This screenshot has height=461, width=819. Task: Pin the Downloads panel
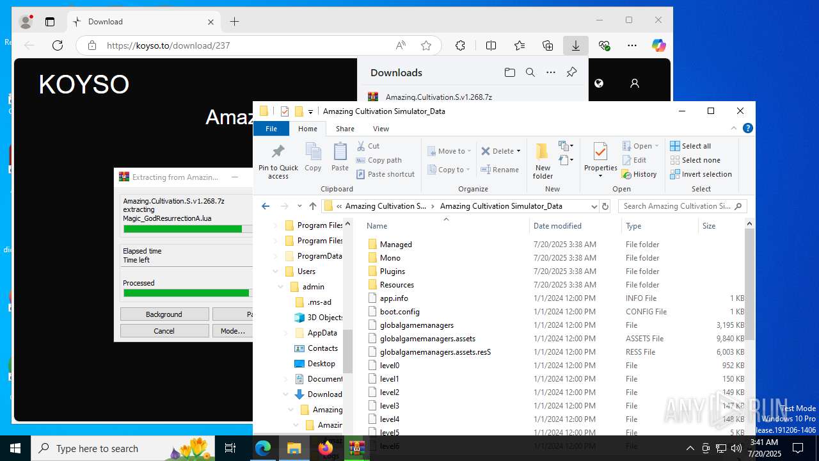[x=571, y=72]
